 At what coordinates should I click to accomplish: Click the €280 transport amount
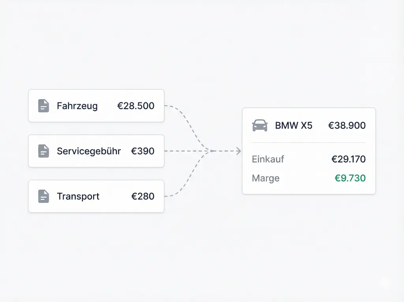point(142,196)
